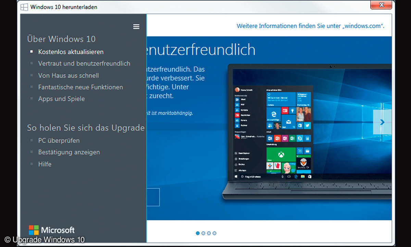Go to next slide with right arrow

[x=382, y=122]
